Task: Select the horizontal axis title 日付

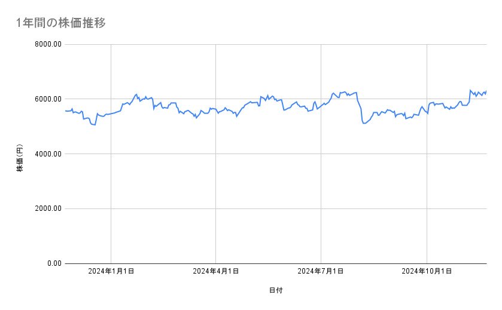Action: pyautogui.click(x=275, y=290)
